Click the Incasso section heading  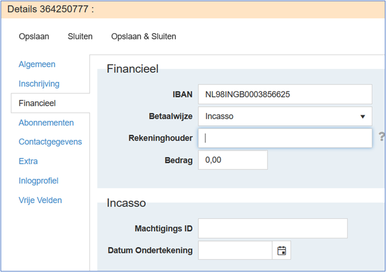[126, 203]
